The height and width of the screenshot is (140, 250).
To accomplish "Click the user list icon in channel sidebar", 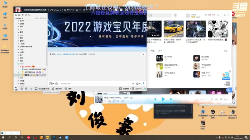I will 16,15.
